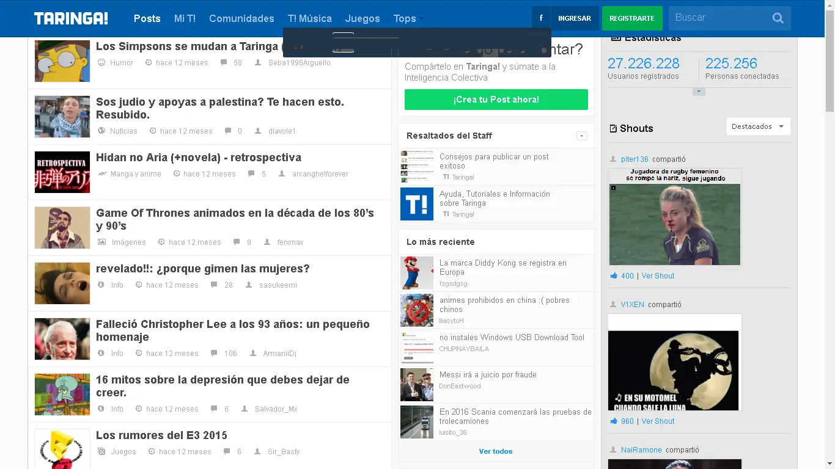
Task: Click the INGRESAR button
Action: click(x=575, y=18)
